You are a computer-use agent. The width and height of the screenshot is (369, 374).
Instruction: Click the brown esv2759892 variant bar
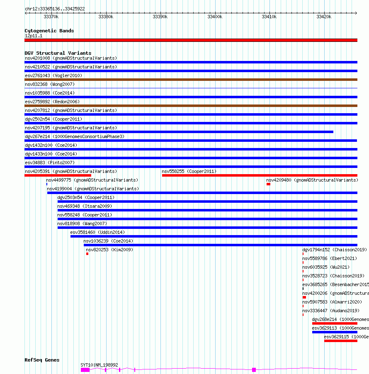(191, 106)
